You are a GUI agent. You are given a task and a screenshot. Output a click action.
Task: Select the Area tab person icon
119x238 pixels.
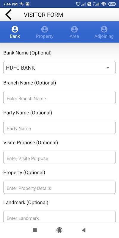[74, 29]
